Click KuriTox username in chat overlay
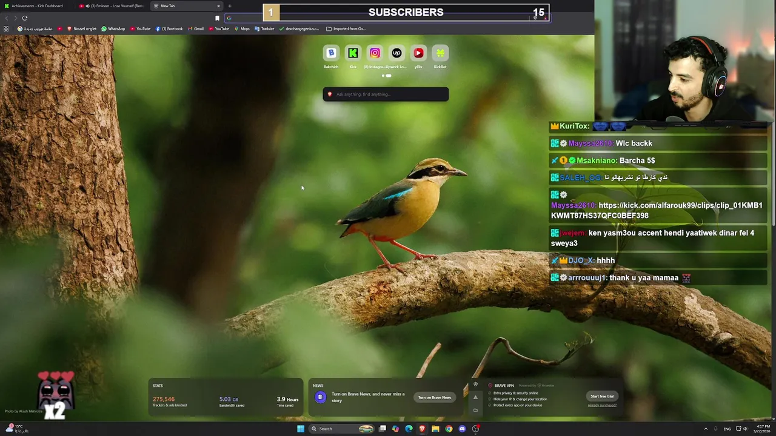 pyautogui.click(x=574, y=126)
